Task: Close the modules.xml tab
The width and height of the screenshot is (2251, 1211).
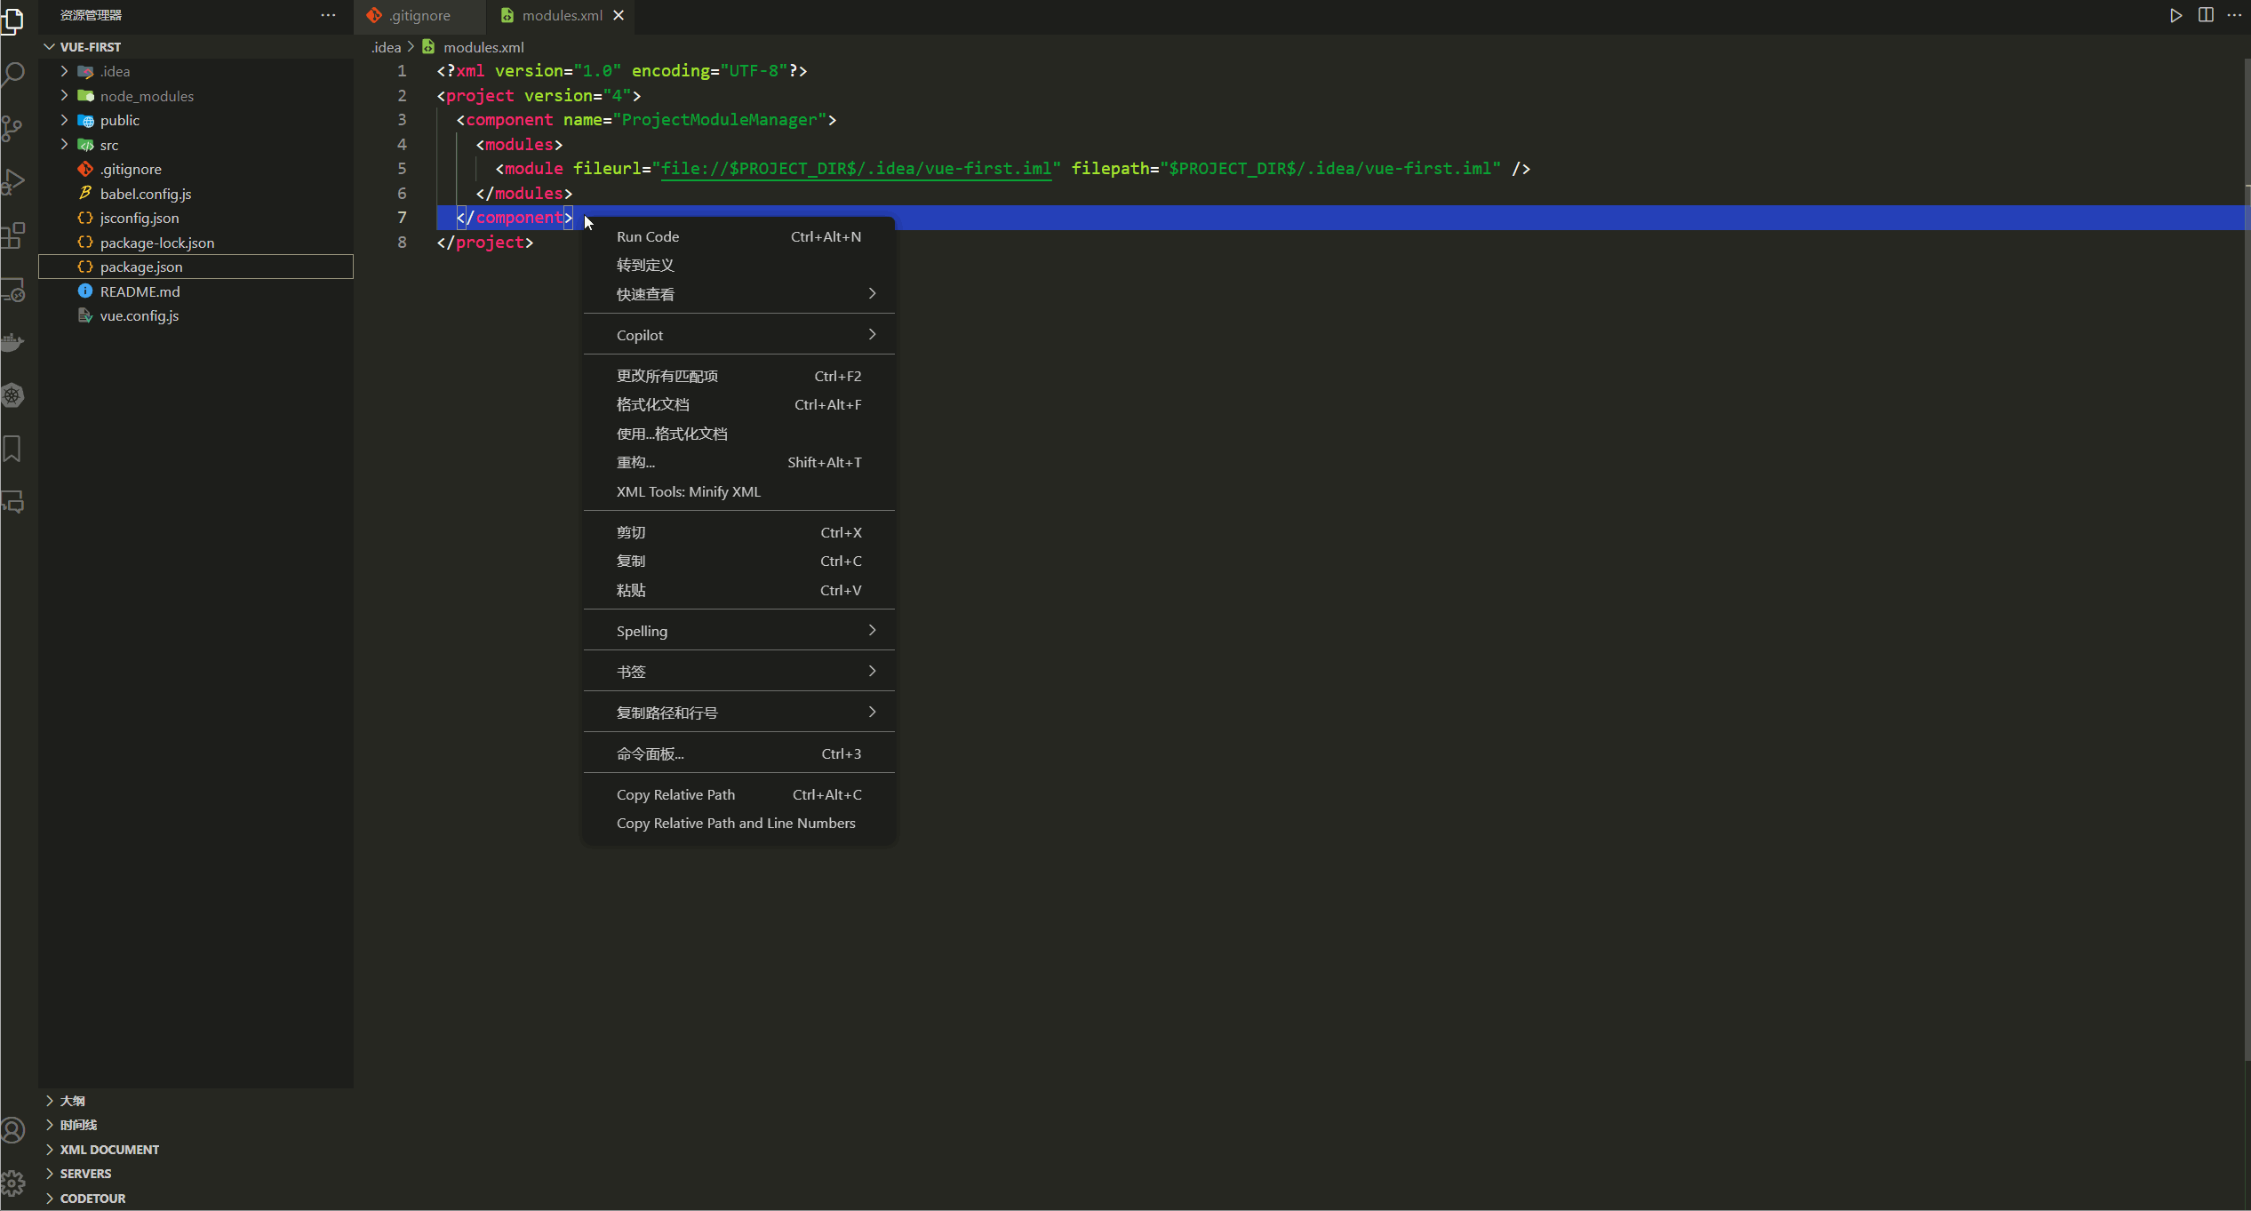Action: (x=619, y=15)
